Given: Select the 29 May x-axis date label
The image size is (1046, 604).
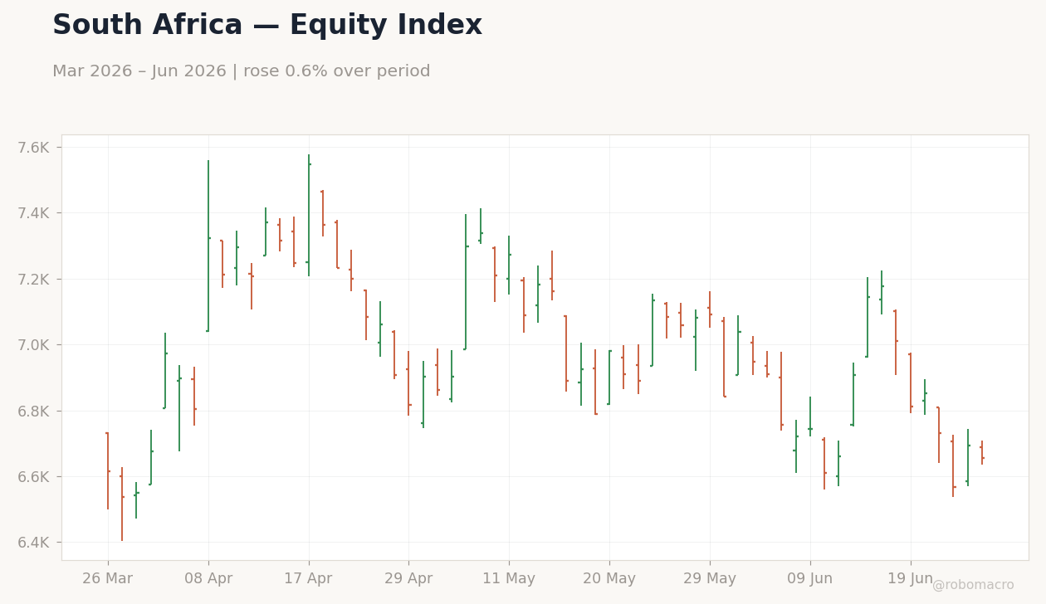Looking at the screenshot, I should (710, 579).
